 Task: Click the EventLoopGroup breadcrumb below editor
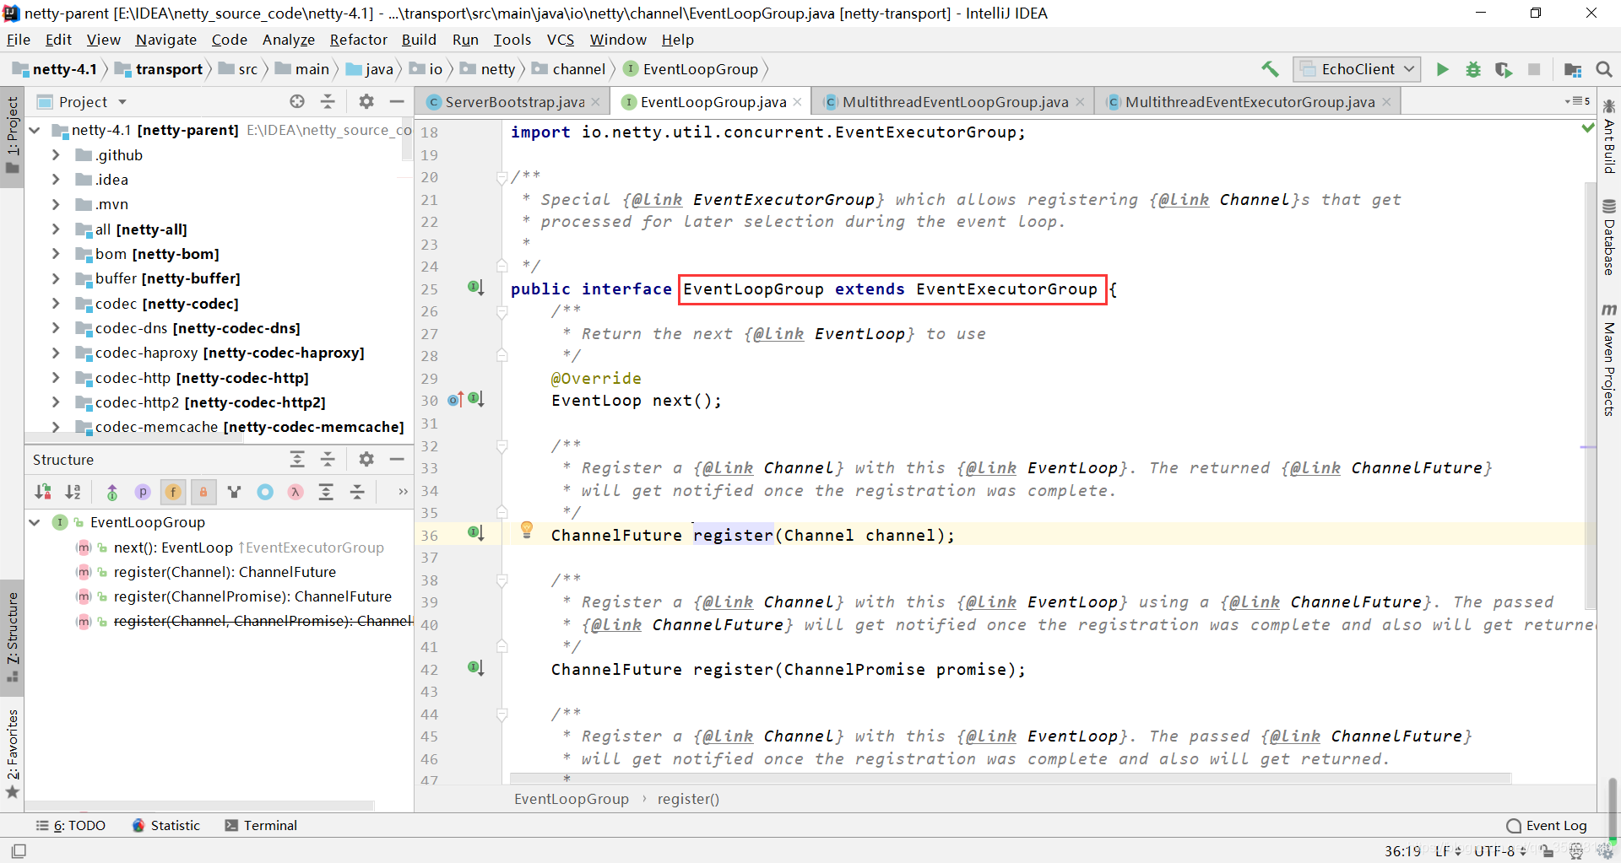coord(572,799)
